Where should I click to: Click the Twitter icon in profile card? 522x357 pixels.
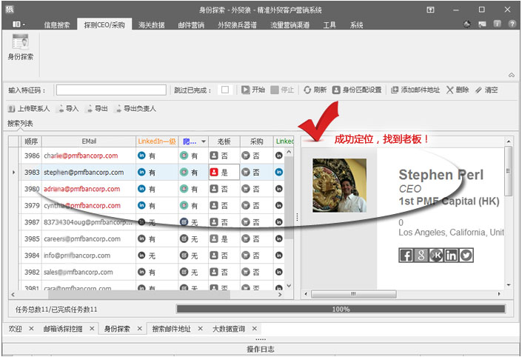(x=466, y=256)
